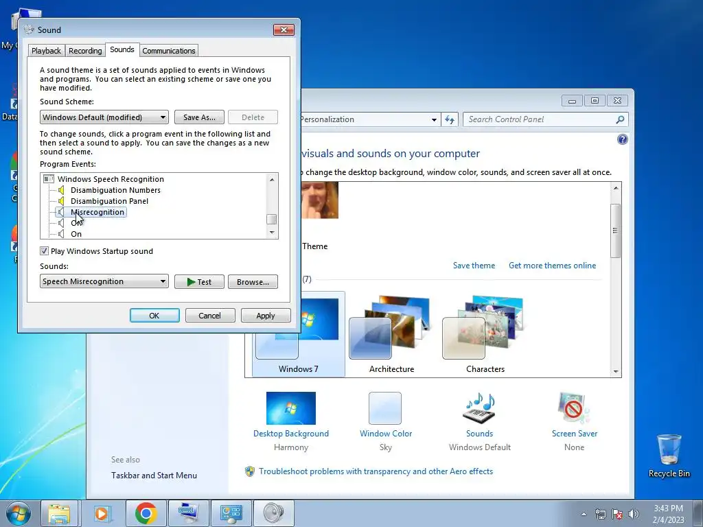703x527 pixels.
Task: Click the themes list scrollbar thumb
Action: [616, 231]
